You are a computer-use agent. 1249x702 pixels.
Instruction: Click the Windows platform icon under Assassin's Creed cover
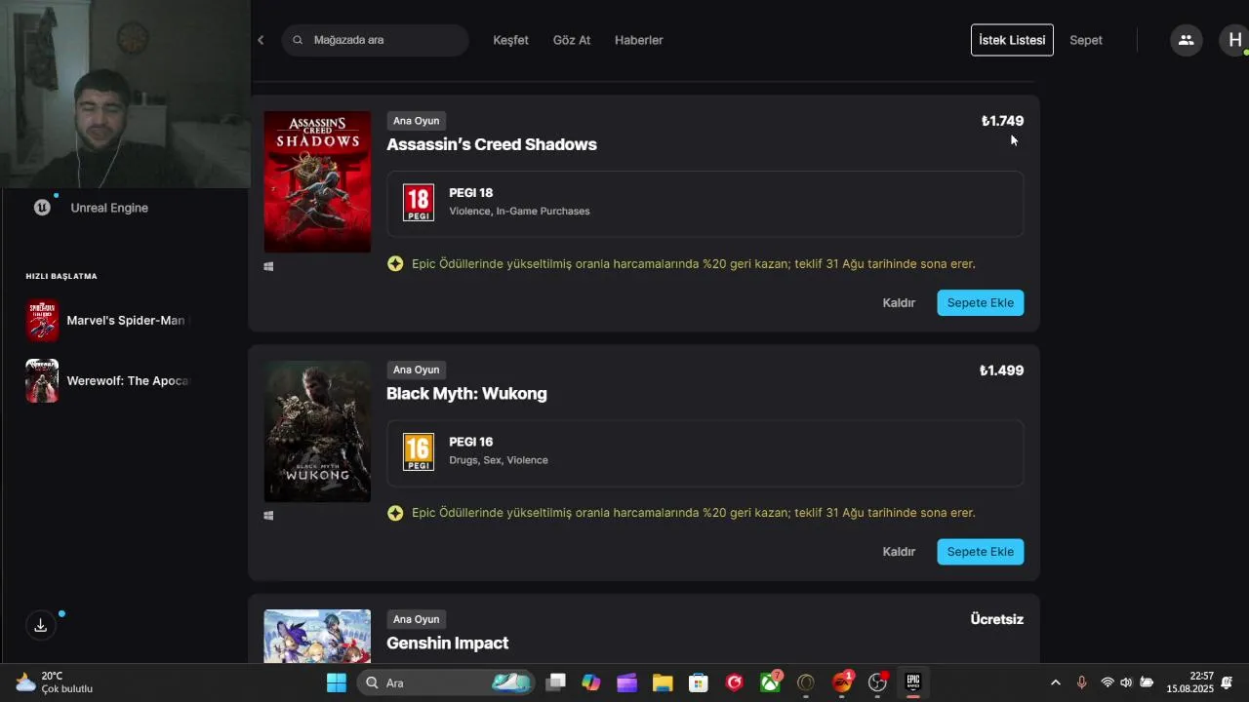(x=268, y=266)
